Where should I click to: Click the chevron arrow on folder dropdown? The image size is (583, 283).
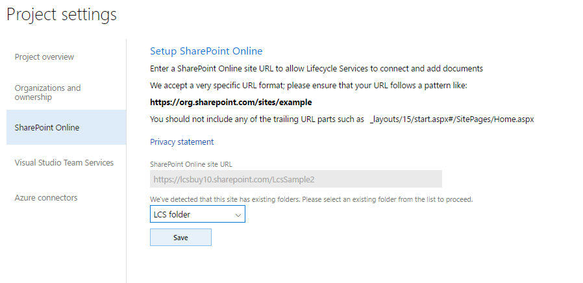coord(238,214)
